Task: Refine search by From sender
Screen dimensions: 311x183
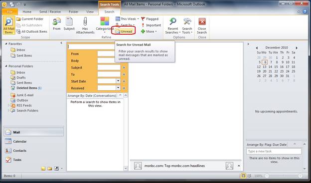Action: (57, 24)
